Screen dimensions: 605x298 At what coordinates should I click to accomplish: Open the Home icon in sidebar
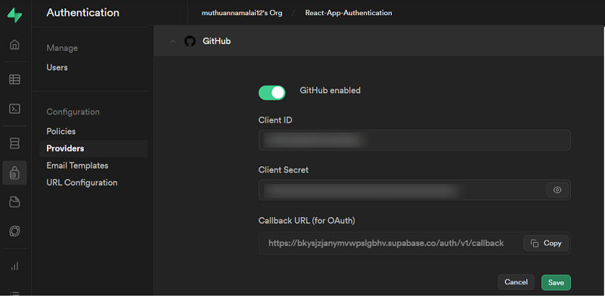(x=14, y=45)
